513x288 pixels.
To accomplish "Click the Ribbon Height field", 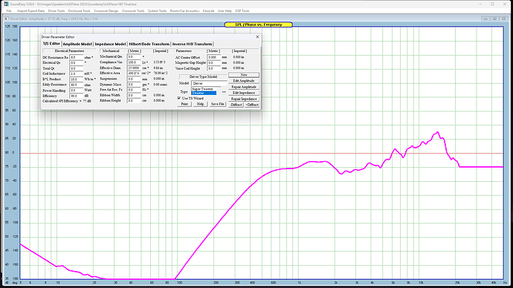I will coord(134,100).
